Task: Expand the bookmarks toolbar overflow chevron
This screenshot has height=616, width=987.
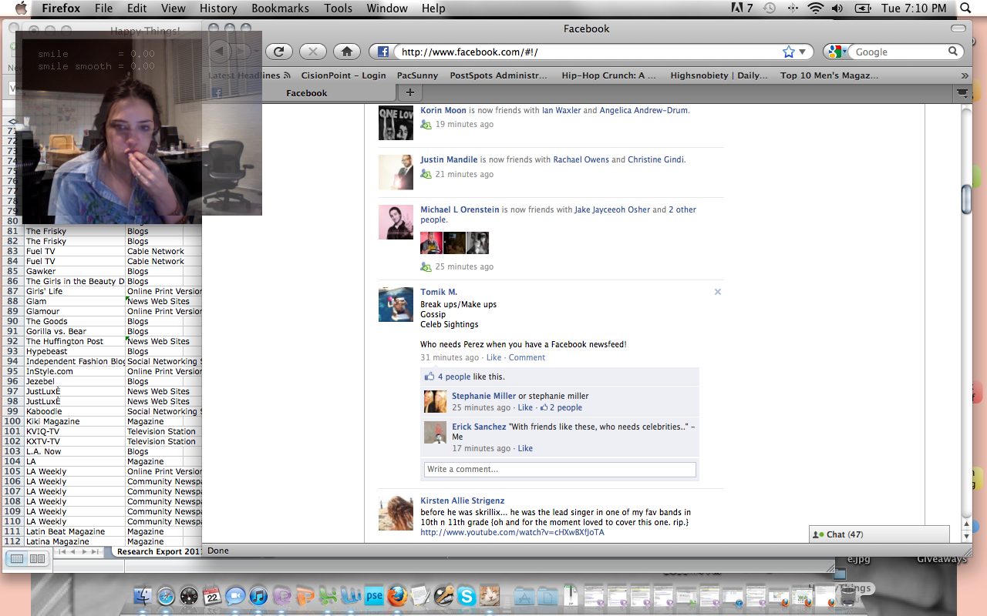Action: [964, 75]
